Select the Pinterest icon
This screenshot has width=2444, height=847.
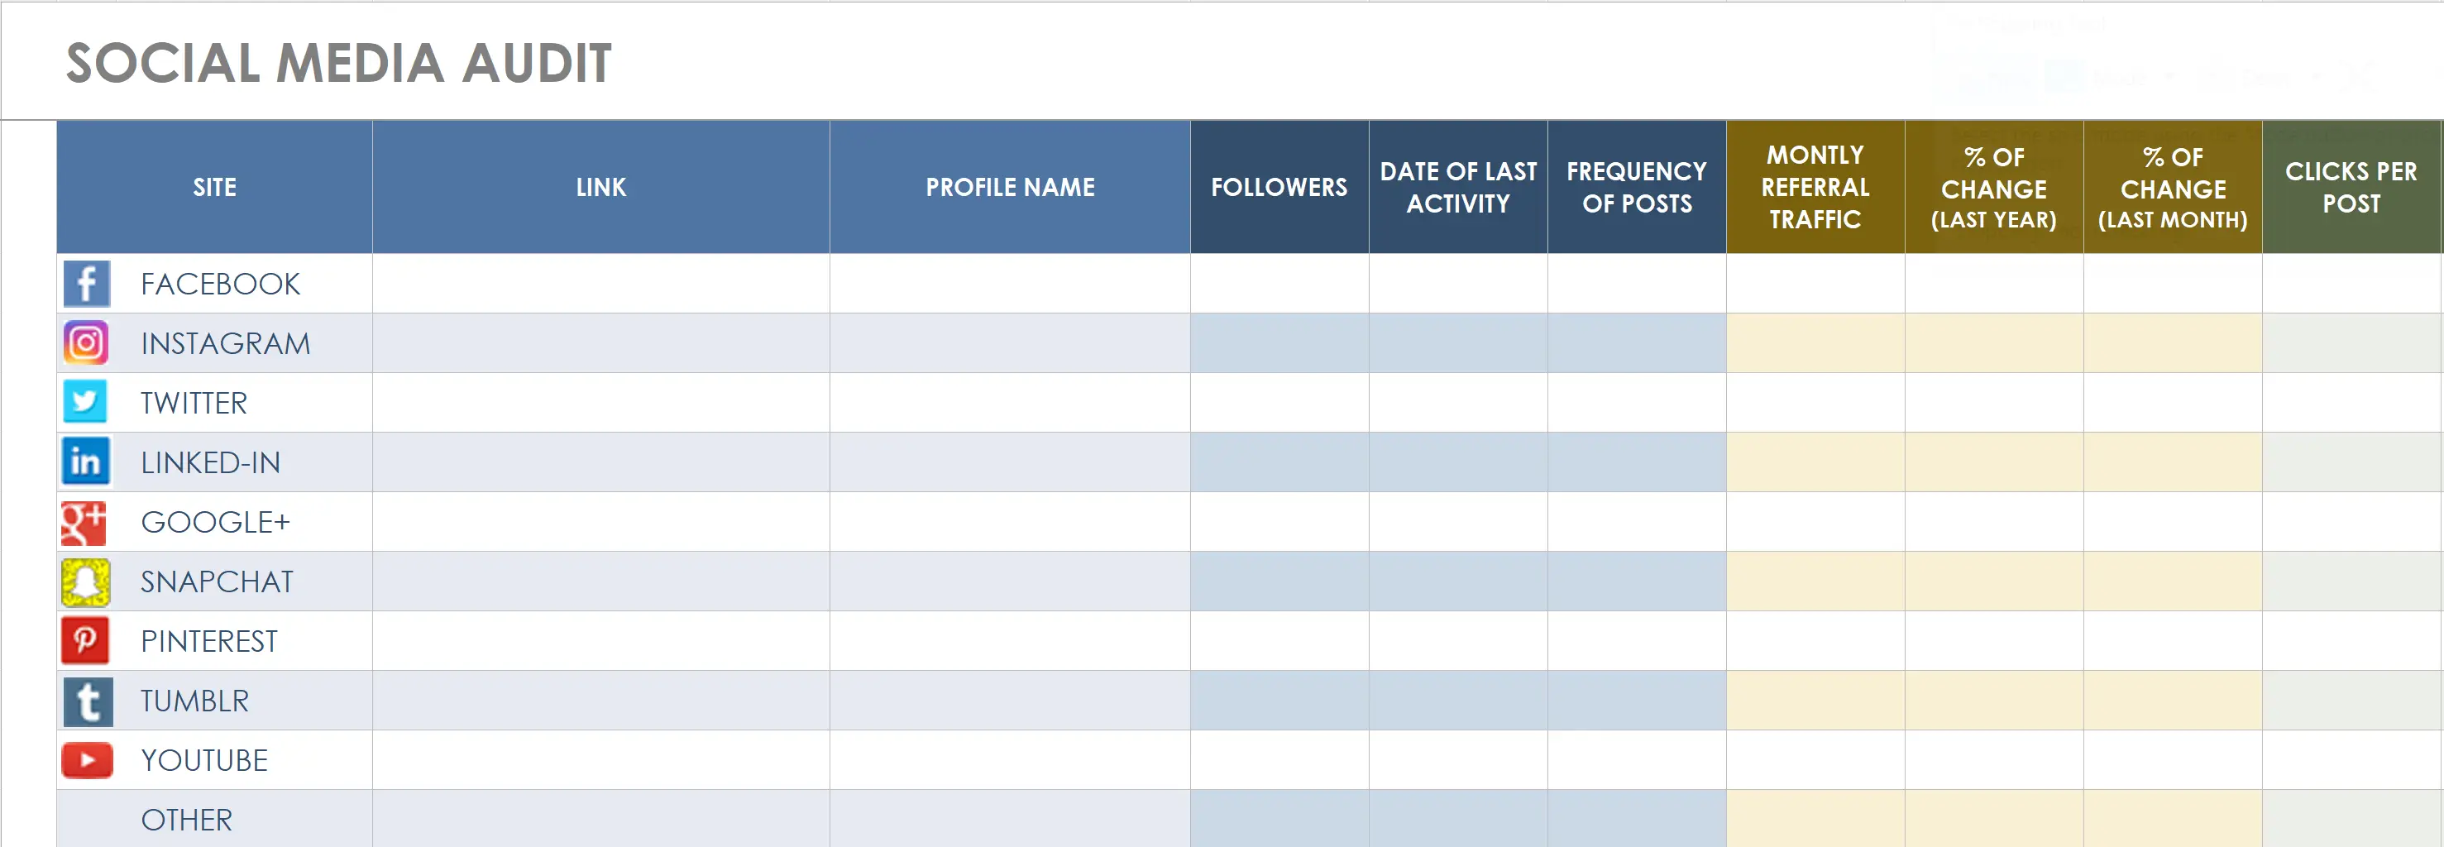pos(86,640)
